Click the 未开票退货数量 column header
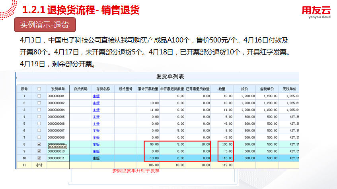The width and height of the screenshot is (337, 189). (x=173, y=89)
